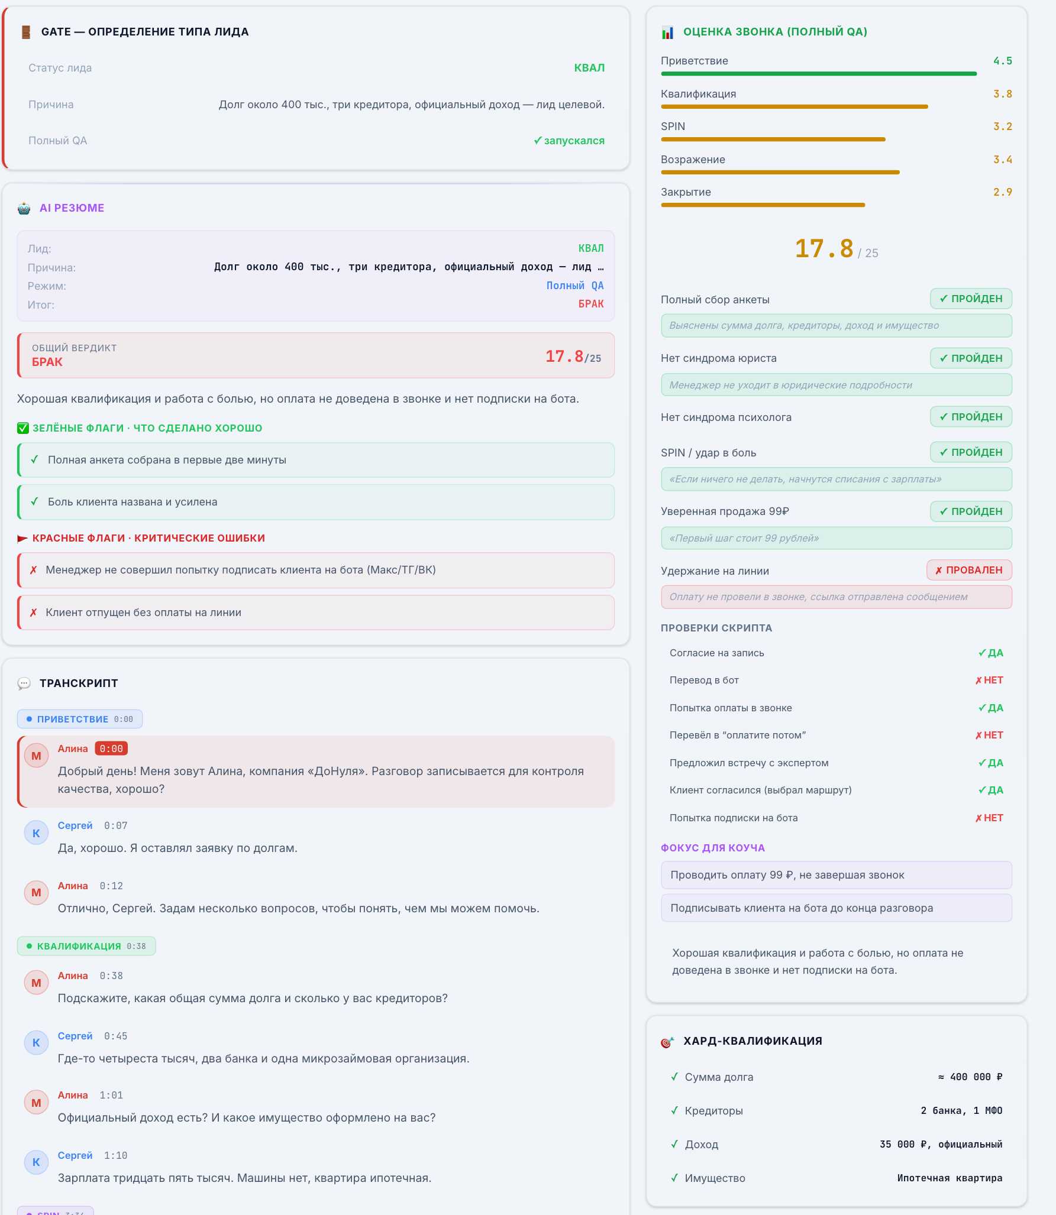The width and height of the screenshot is (1056, 1215).
Task: Click the Приветствие score bar
Action: (x=819, y=74)
